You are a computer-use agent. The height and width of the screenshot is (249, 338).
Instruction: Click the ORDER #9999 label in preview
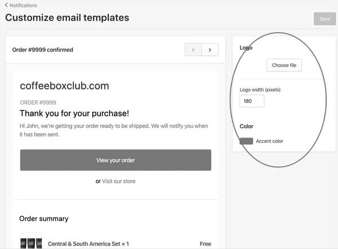pyautogui.click(x=38, y=103)
